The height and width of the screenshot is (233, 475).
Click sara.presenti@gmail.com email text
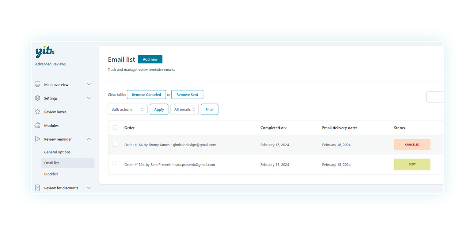tap(195, 164)
